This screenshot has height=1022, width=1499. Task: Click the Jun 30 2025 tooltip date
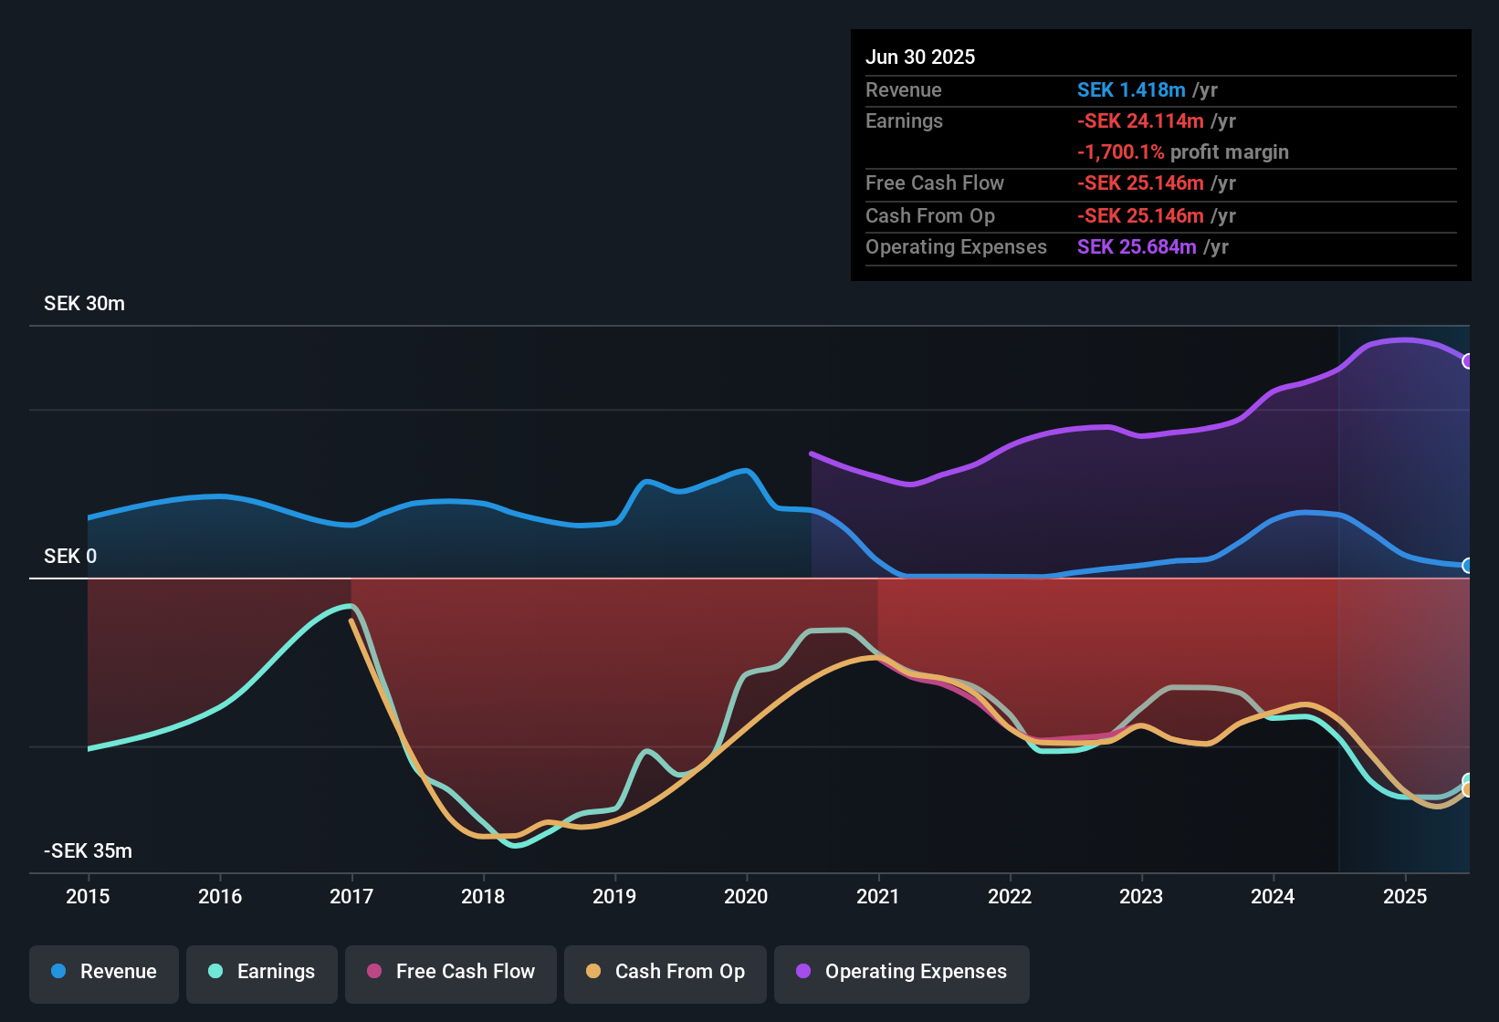(x=920, y=57)
